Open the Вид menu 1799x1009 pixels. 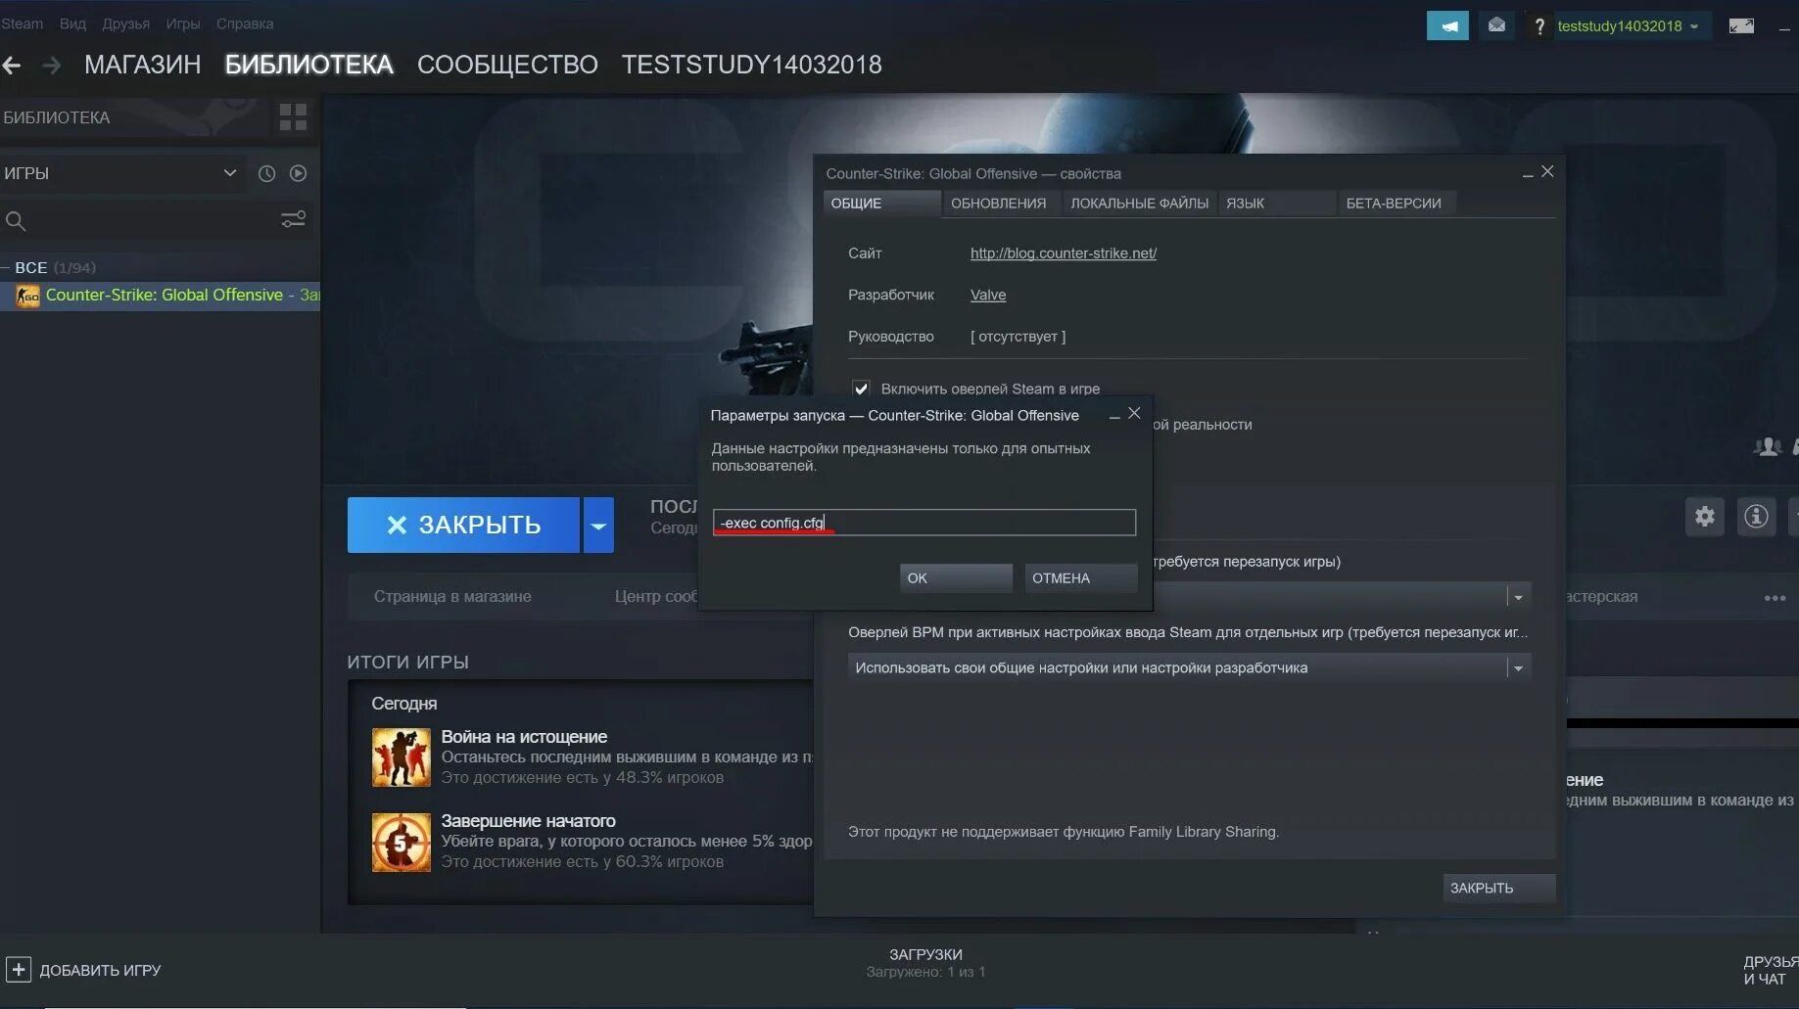(72, 23)
